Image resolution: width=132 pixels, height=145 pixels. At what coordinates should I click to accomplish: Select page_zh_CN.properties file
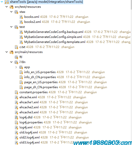(x=41, y=87)
